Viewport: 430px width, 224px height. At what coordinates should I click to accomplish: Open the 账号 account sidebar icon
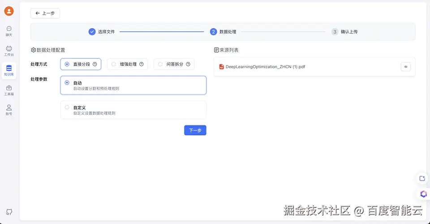9,110
